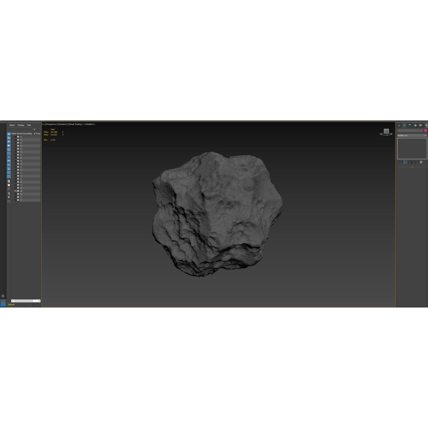Show object 20 via its eye icon

(15, 194)
